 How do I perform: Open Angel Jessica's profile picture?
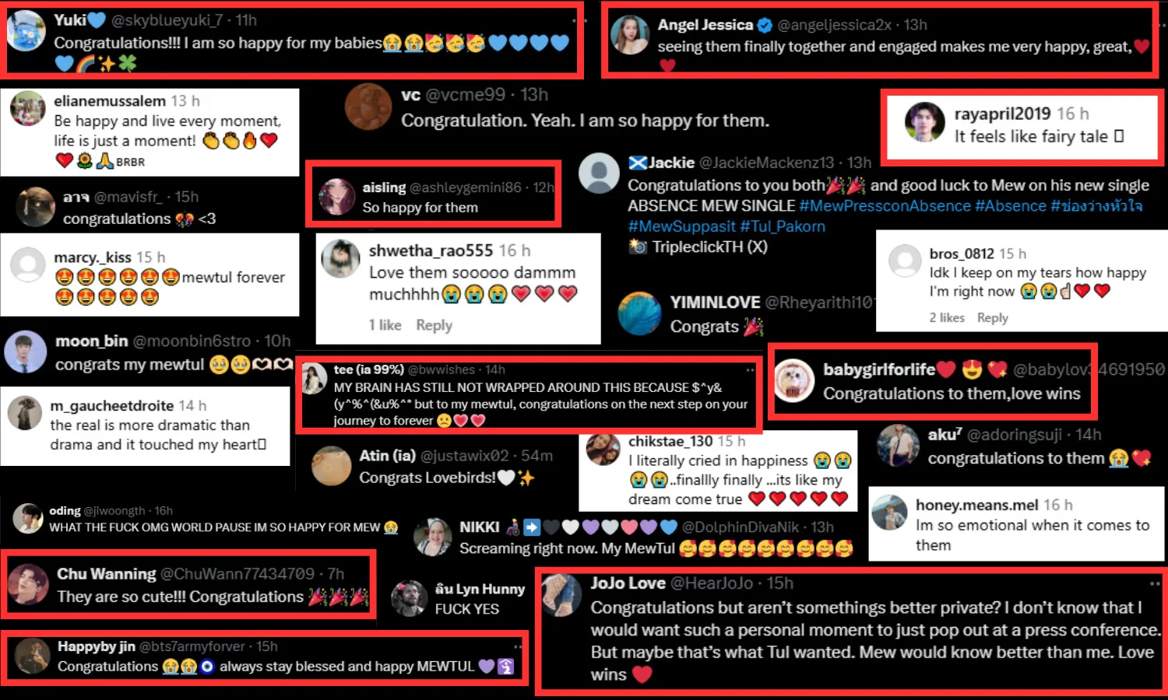pyautogui.click(x=630, y=34)
